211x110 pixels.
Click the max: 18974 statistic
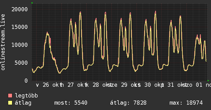click(186, 103)
